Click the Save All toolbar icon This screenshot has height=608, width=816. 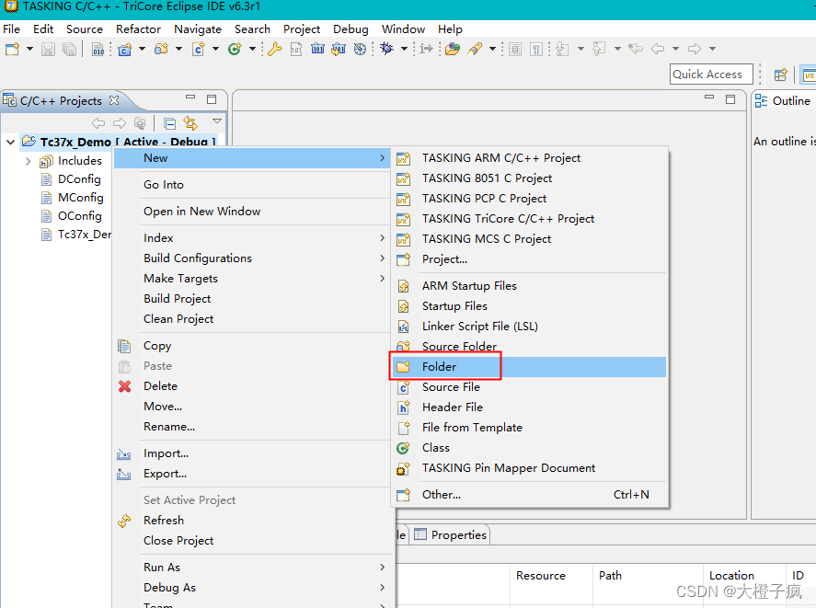(69, 49)
